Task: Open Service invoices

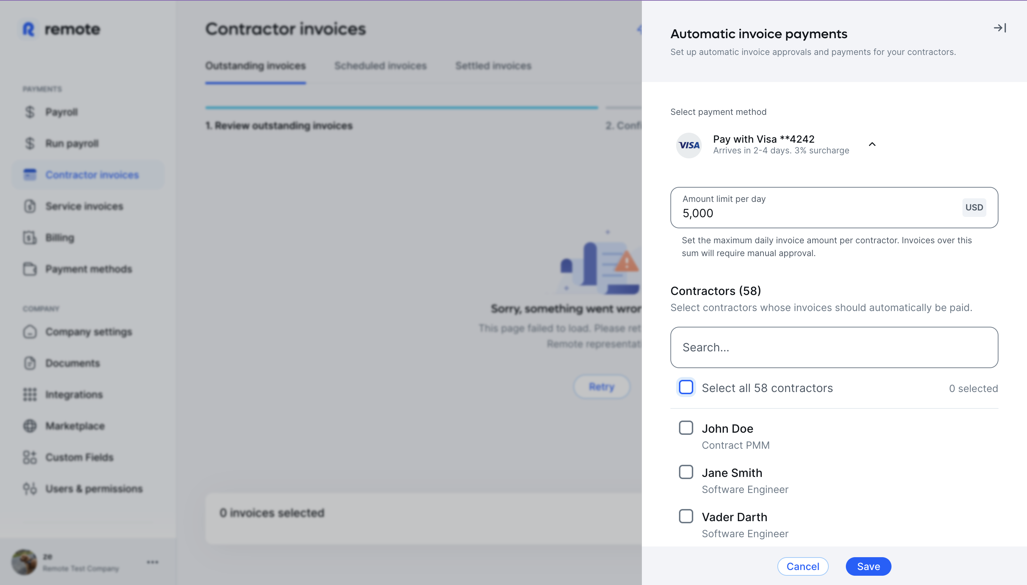Action: pyautogui.click(x=84, y=206)
